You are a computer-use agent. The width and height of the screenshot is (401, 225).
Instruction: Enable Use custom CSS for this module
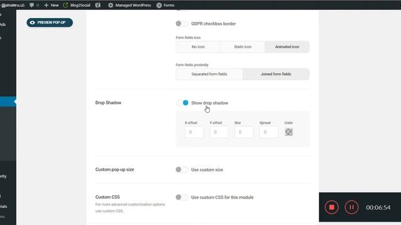[182, 197]
